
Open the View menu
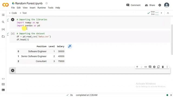coord(25,8)
